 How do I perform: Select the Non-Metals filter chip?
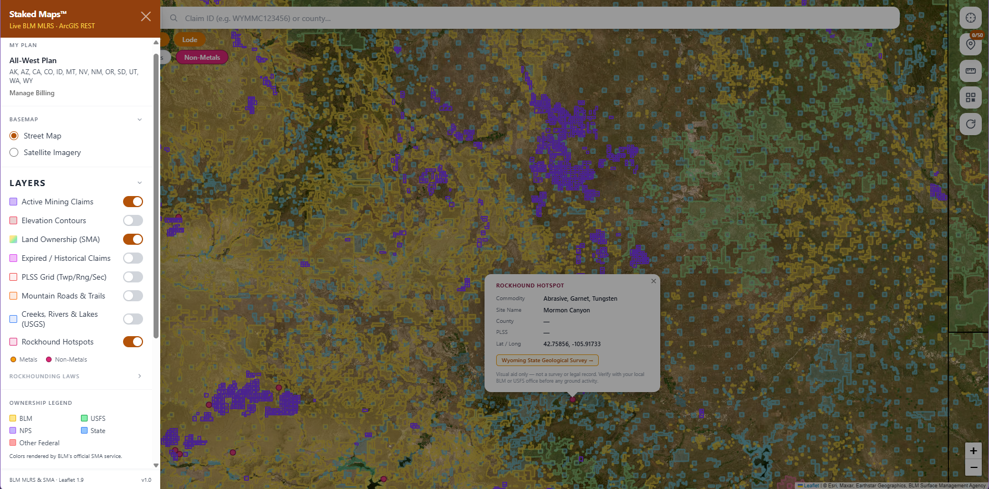tap(202, 58)
